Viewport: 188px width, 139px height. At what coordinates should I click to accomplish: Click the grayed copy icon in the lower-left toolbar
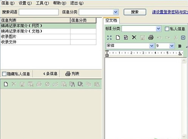click(88, 84)
